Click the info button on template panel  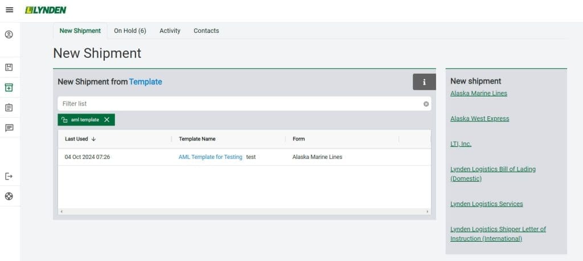pyautogui.click(x=424, y=82)
